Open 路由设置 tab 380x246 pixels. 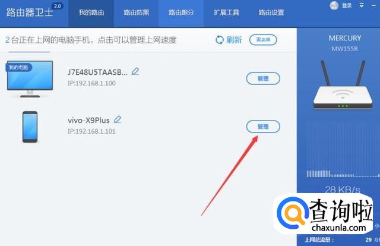[x=271, y=12]
